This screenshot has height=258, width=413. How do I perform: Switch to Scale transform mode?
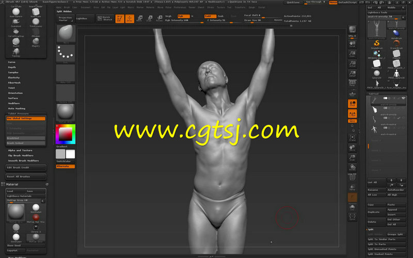[x=149, y=19]
